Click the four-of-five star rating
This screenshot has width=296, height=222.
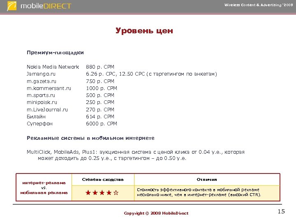(x=102, y=193)
